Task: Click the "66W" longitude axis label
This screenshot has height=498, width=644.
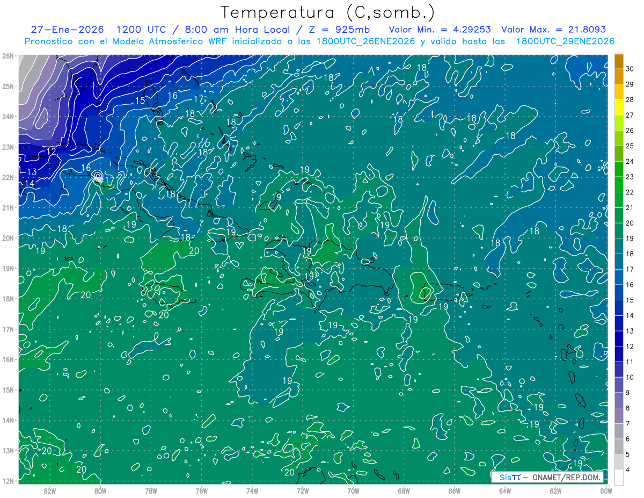Action: pyautogui.click(x=454, y=490)
